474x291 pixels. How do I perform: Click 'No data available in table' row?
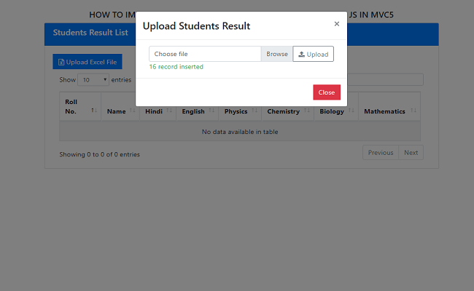pos(240,132)
